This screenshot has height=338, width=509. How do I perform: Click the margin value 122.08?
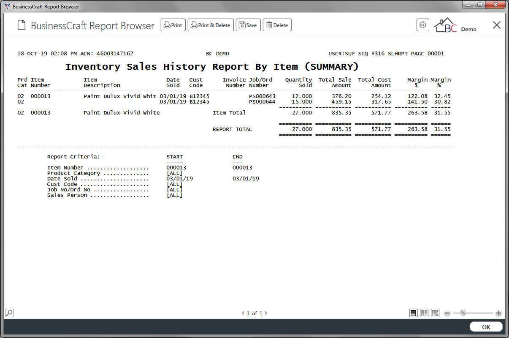click(417, 96)
